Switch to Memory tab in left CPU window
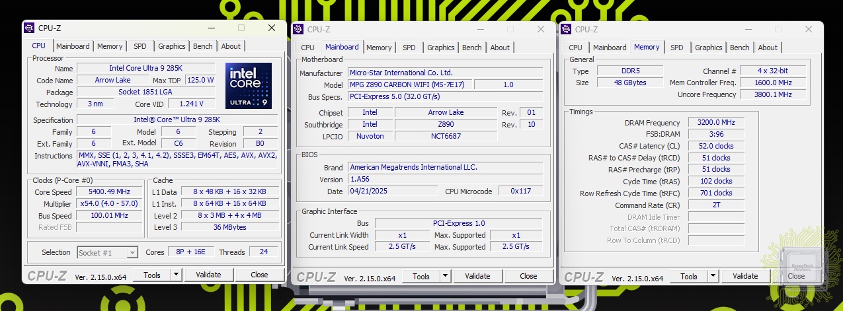Screen dimensions: 843x311 [110, 46]
